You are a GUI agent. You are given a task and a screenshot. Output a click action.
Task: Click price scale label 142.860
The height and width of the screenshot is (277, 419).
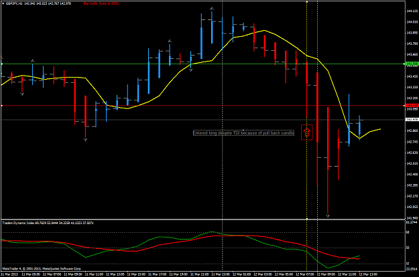click(412, 130)
